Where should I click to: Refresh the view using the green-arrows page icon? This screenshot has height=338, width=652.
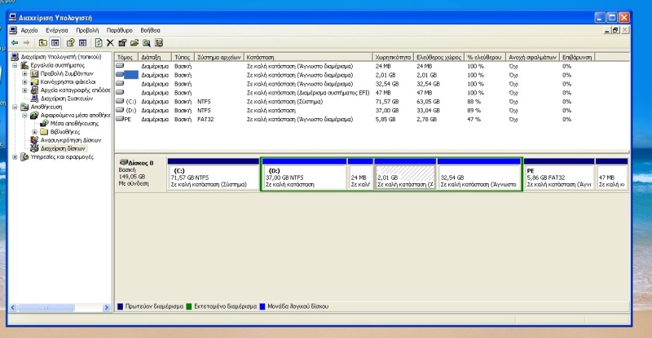point(98,43)
